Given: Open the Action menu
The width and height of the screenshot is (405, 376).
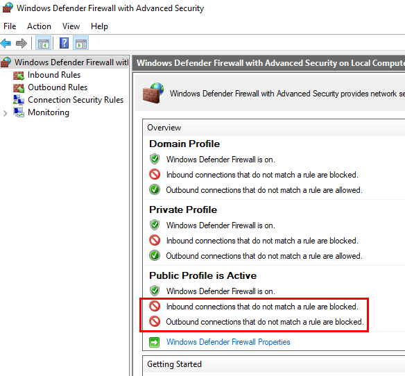Looking at the screenshot, I should pos(39,26).
